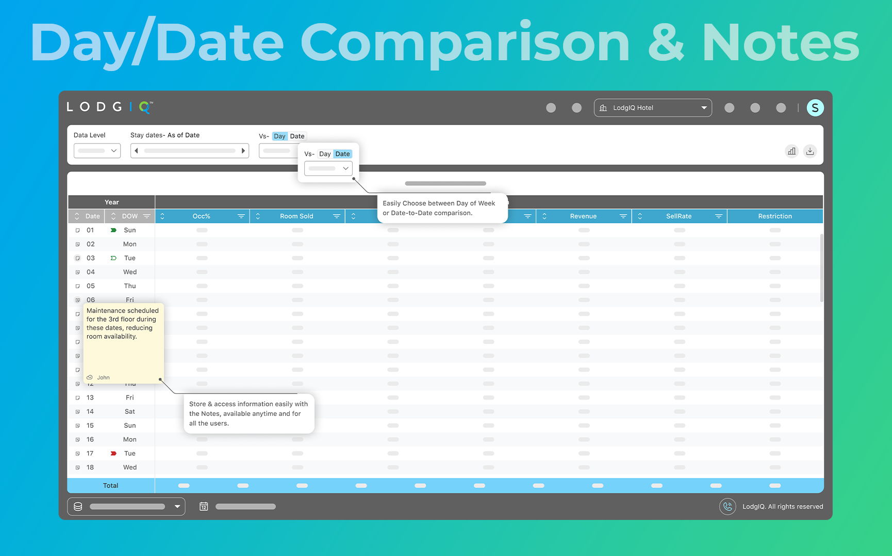Click the outlined flag on row 03
Screen dimensions: 892x556
click(x=113, y=258)
